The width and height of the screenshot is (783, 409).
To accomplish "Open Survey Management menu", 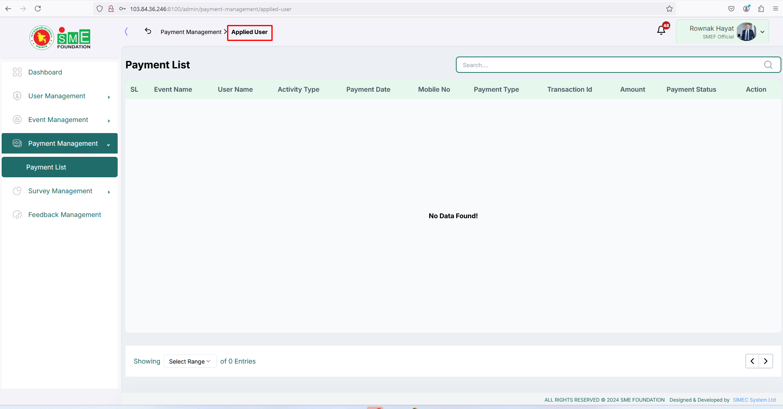I will (59, 191).
